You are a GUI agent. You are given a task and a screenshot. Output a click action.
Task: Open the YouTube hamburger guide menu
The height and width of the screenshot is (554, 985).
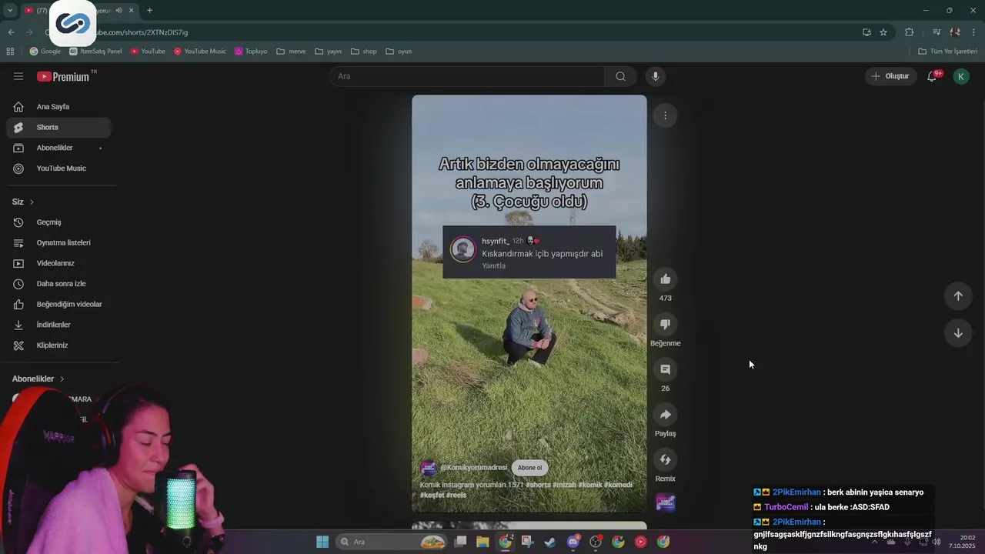pos(18,76)
